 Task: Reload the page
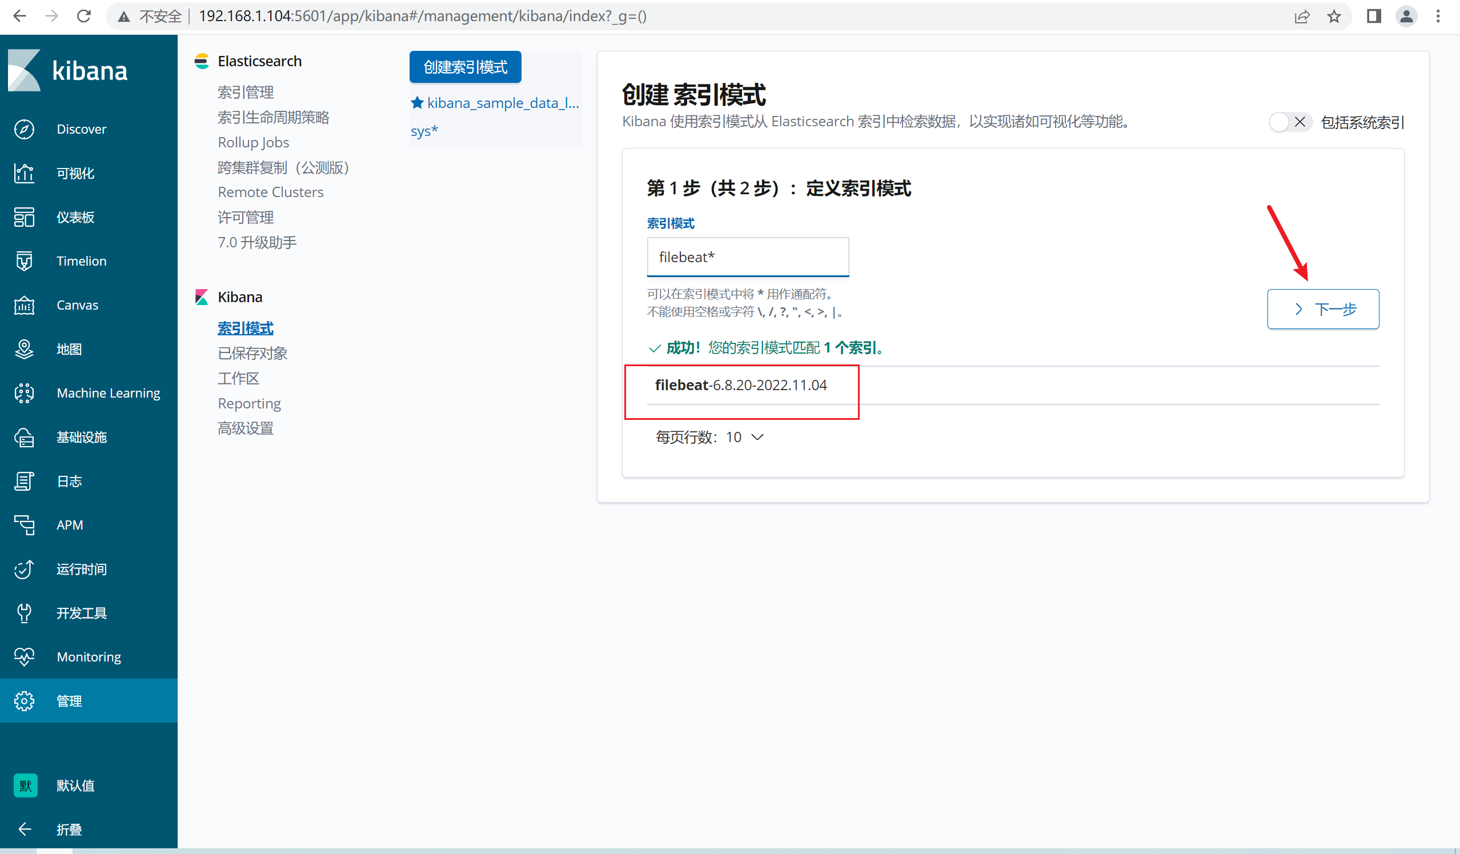tap(84, 16)
